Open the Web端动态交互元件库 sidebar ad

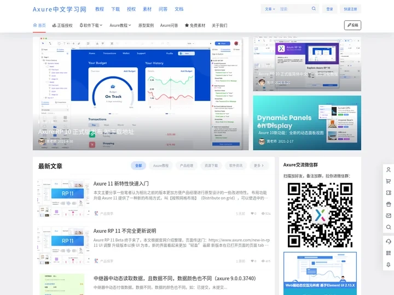(320, 274)
